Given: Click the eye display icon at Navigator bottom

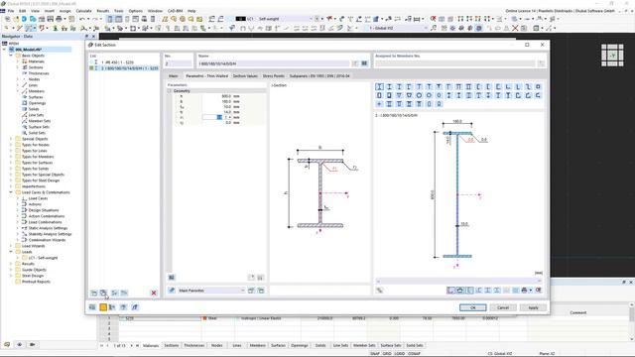Looking at the screenshot, I should click(x=20, y=344).
